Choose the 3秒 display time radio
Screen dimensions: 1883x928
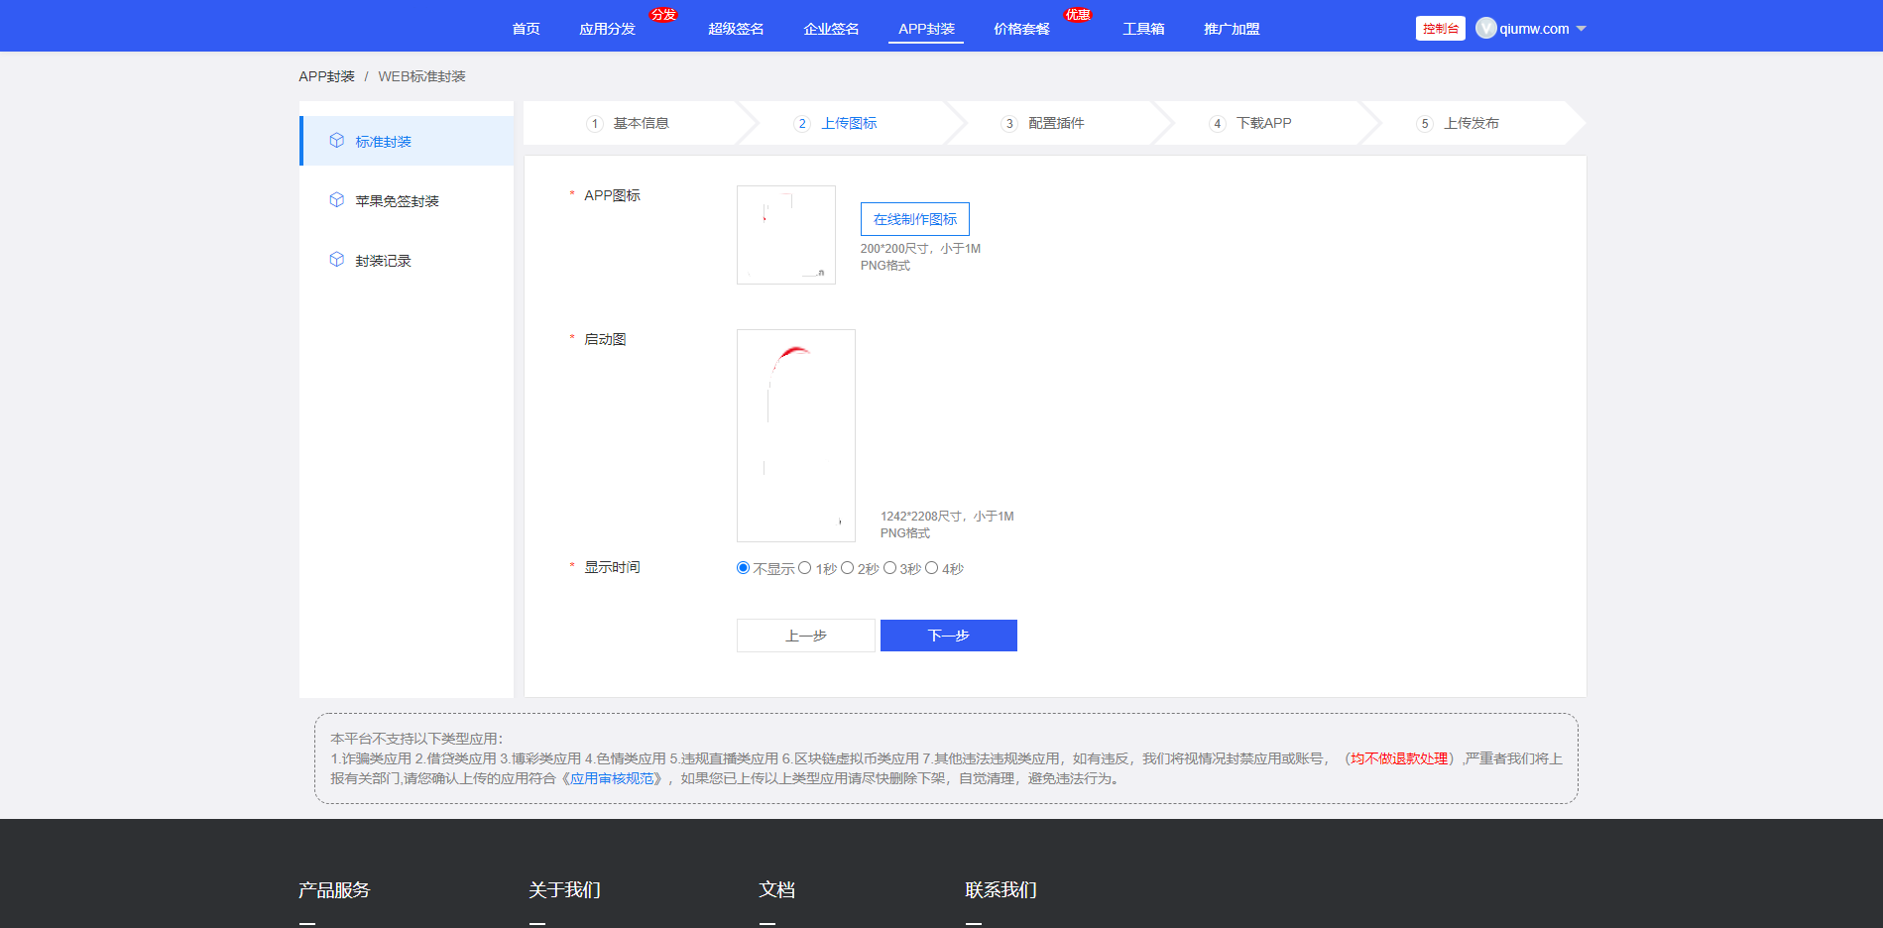[x=889, y=568]
